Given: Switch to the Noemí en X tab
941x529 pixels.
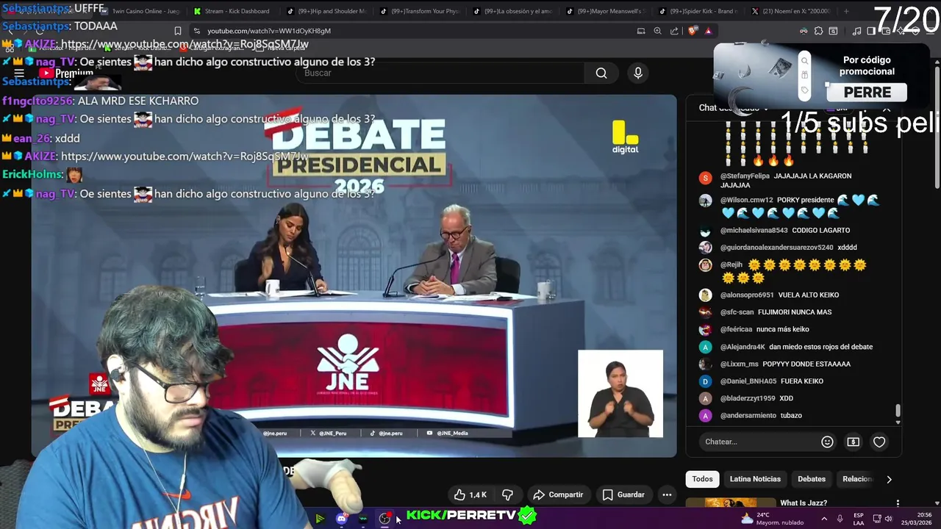Looking at the screenshot, I should click(x=791, y=11).
